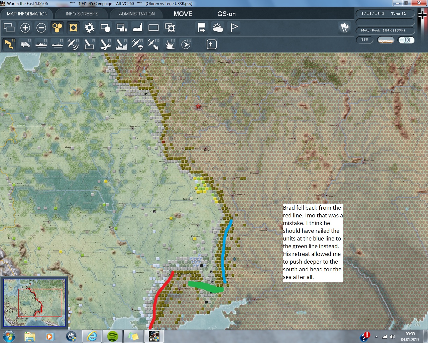
Task: Click the minimap overview thumbnail
Action: [34, 302]
